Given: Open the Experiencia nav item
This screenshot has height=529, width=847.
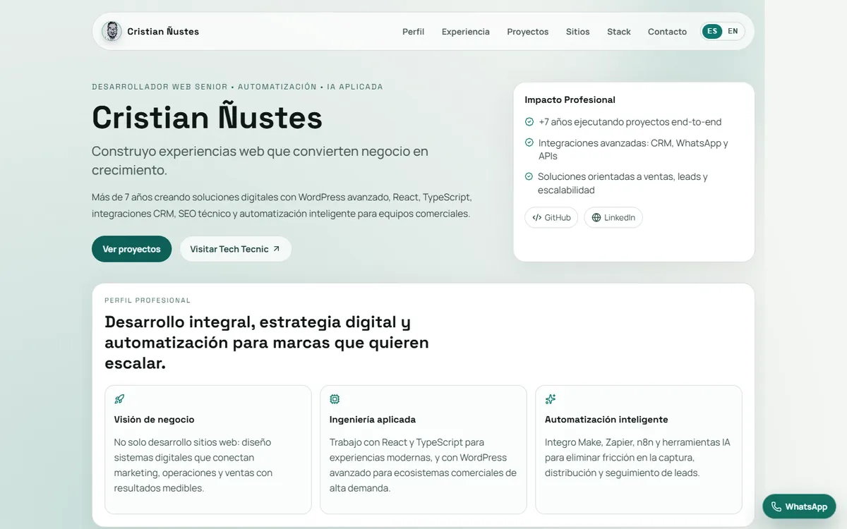Looking at the screenshot, I should 466,32.
